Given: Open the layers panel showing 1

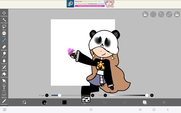Looking at the screenshot, I should (145, 102).
